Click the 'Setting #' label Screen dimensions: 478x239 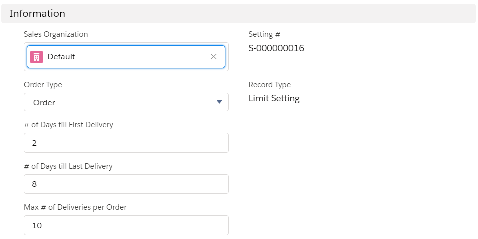(264, 34)
